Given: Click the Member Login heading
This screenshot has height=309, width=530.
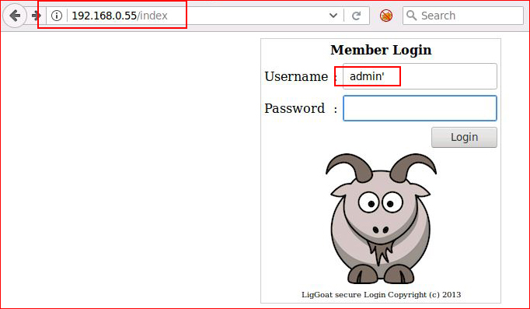Looking at the screenshot, I should pos(381,50).
